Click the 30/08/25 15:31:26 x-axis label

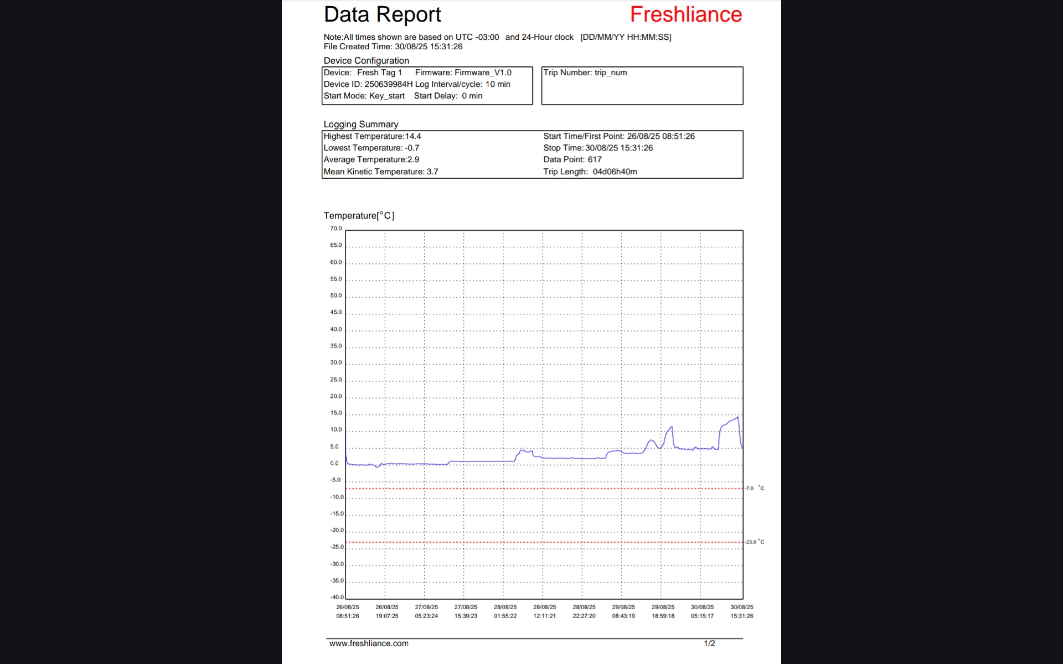(741, 611)
